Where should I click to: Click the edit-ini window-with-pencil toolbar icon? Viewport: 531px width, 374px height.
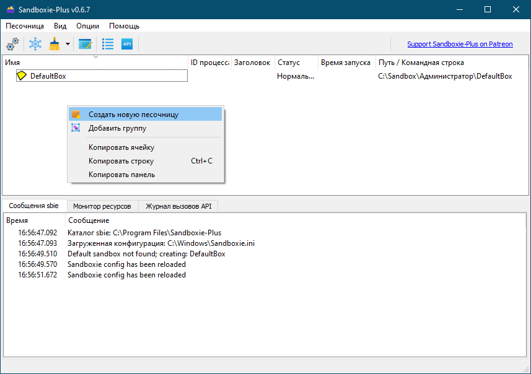pyautogui.click(x=85, y=44)
